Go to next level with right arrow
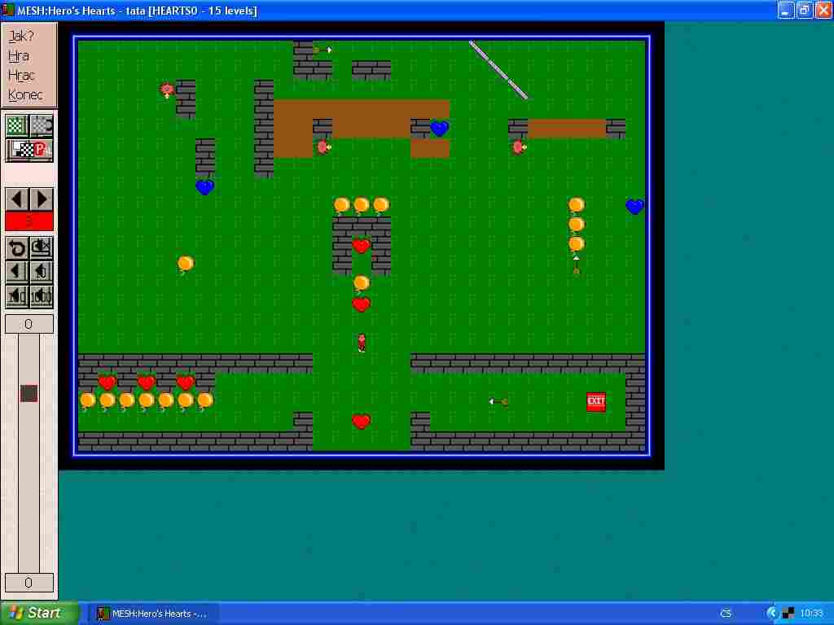The image size is (834, 625). [x=42, y=199]
